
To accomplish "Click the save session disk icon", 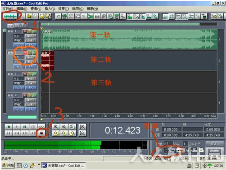I will pyautogui.click(x=42, y=16).
